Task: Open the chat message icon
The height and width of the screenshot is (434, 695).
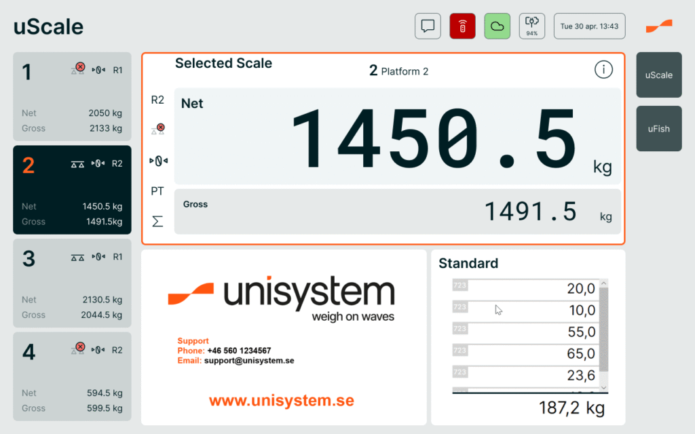Action: tap(428, 26)
